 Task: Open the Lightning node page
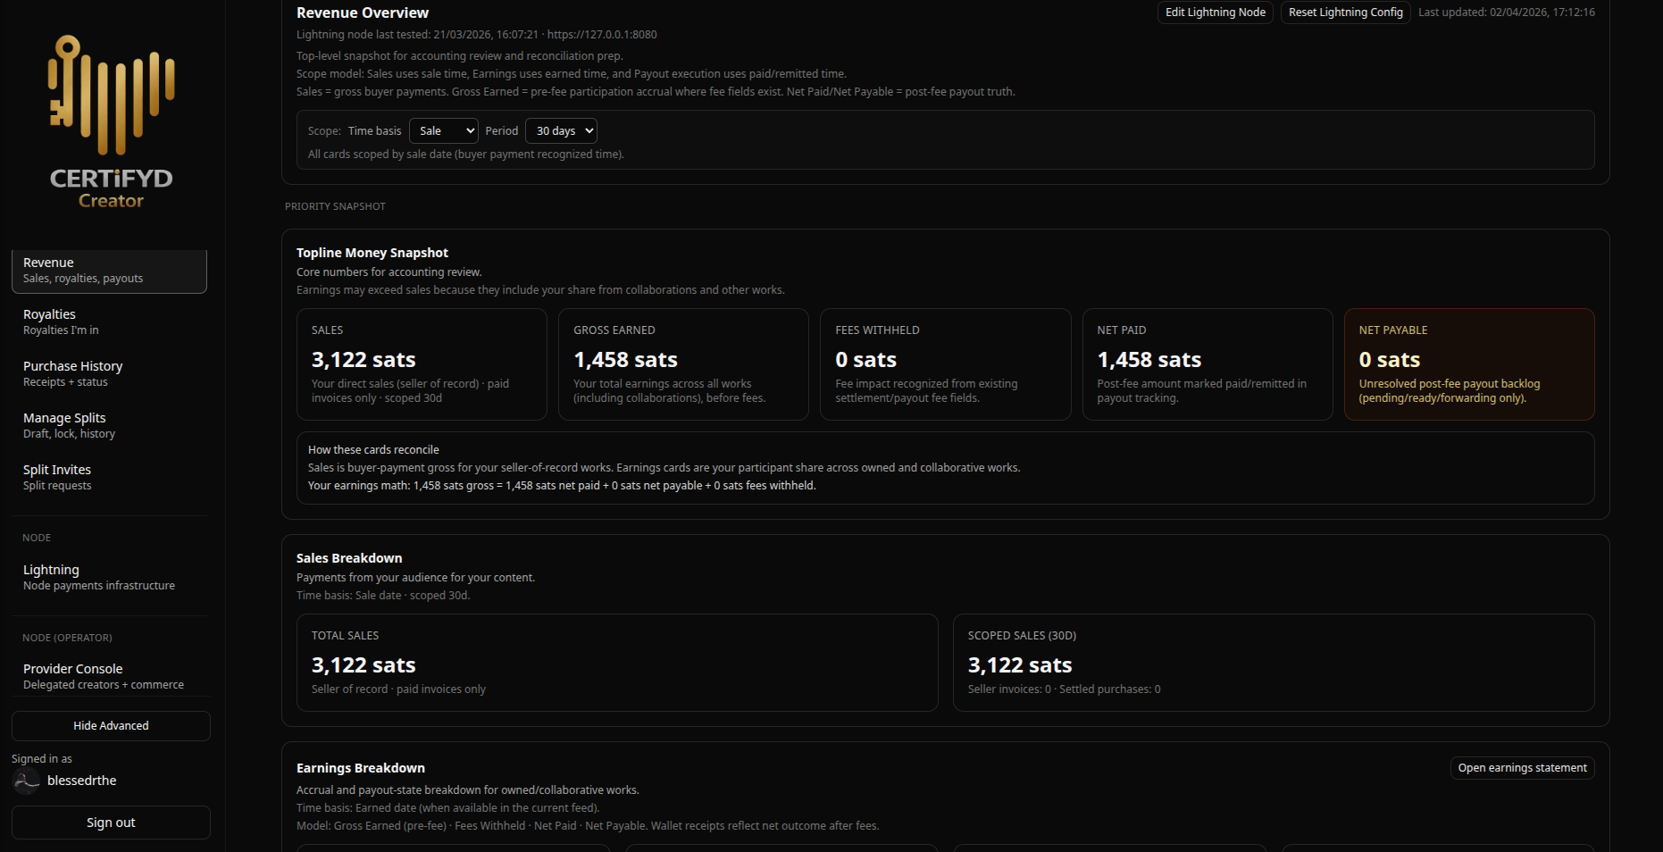(109, 578)
